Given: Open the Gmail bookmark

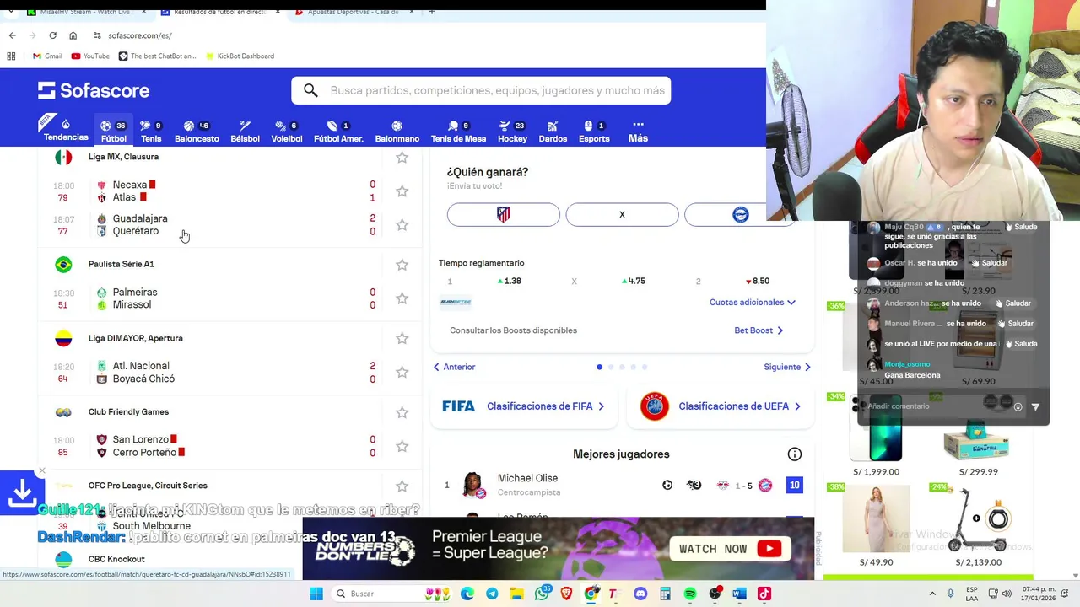Looking at the screenshot, I should pos(47,56).
